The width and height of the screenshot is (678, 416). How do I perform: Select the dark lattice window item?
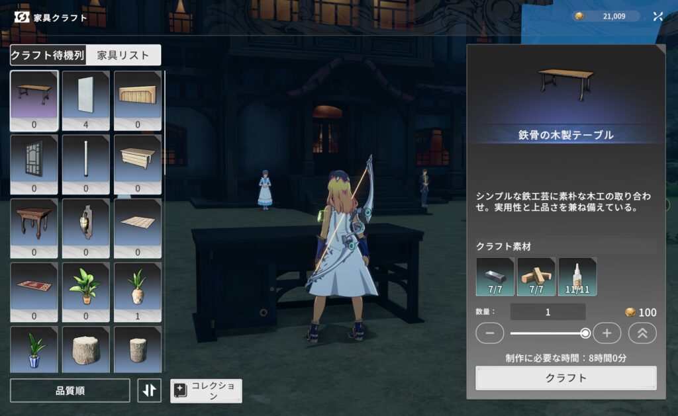[34, 159]
